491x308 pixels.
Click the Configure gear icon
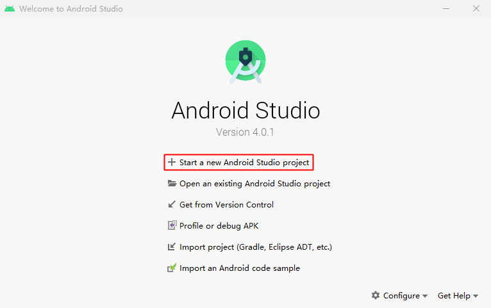pyautogui.click(x=376, y=295)
